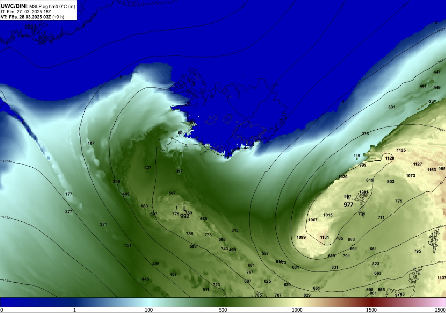446x313 pixels.
Task: Click the 1029 height value
Action: point(343,177)
